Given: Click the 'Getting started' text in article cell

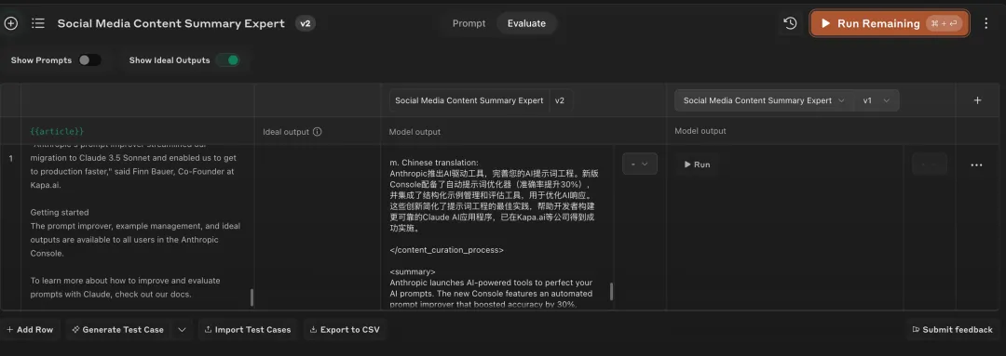Looking at the screenshot, I should click(60, 213).
